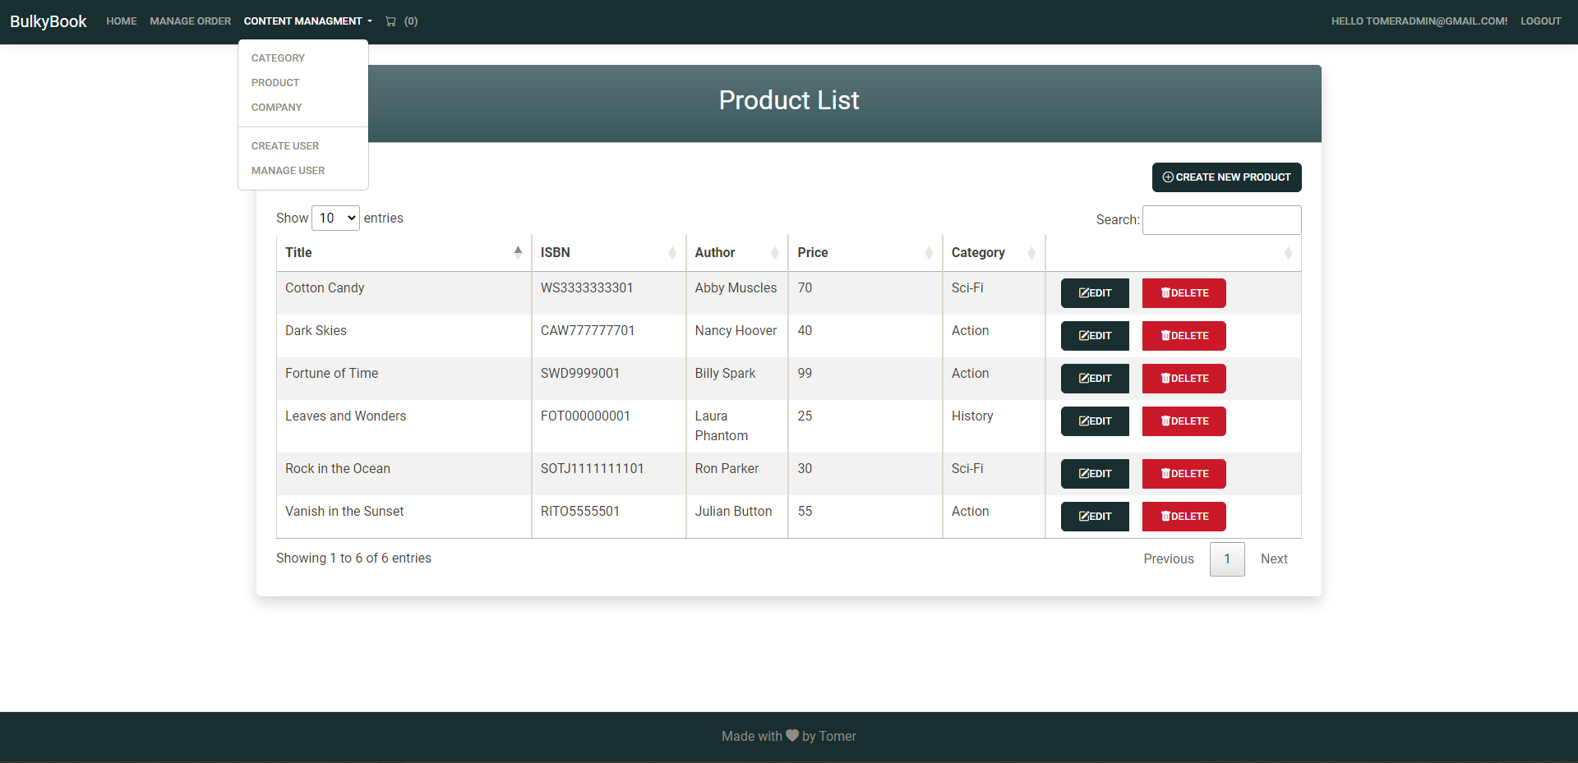Screen dimensions: 1578x763
Task: Open the Show entries dropdown
Action: click(335, 218)
